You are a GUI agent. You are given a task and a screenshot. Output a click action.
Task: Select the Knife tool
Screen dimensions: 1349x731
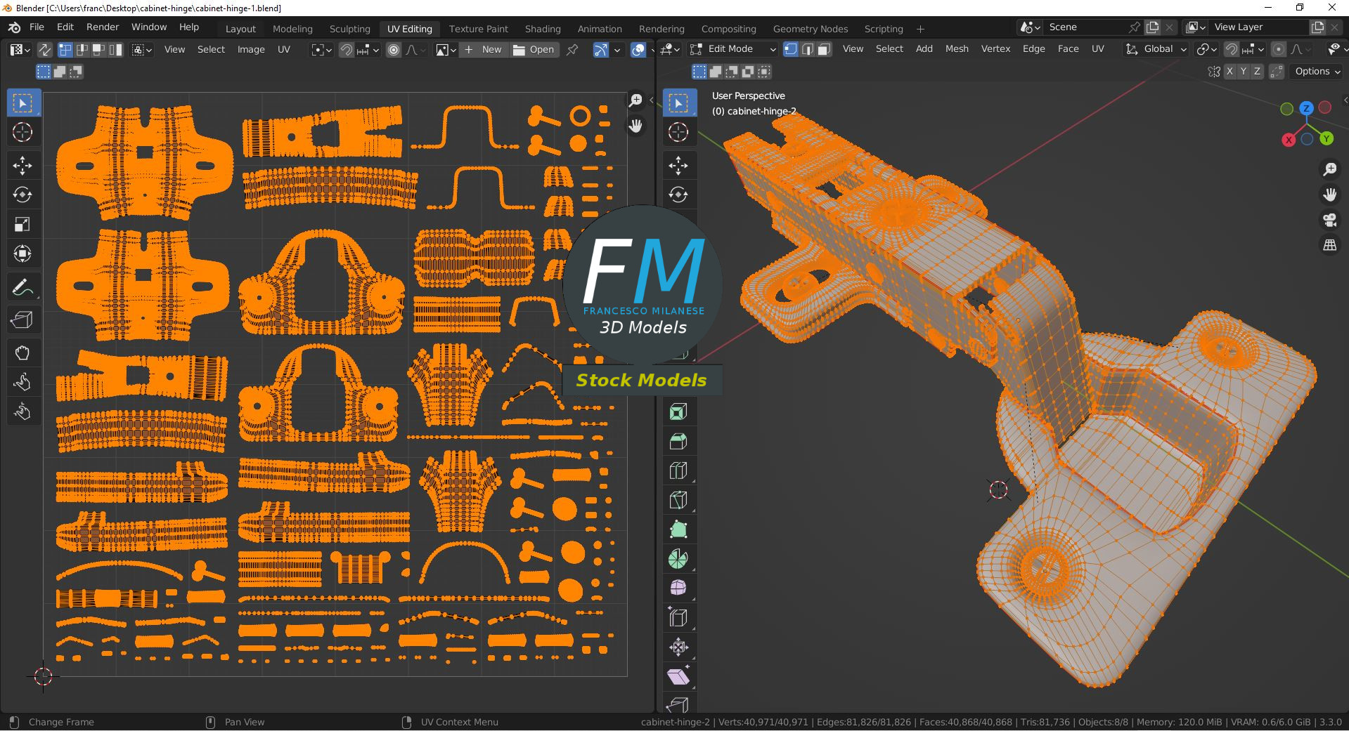[x=678, y=500]
